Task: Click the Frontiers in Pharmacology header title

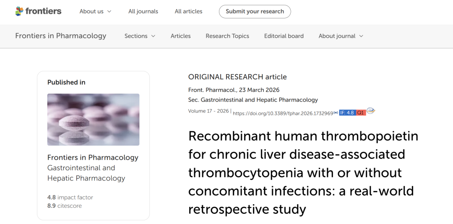Action: 61,36
